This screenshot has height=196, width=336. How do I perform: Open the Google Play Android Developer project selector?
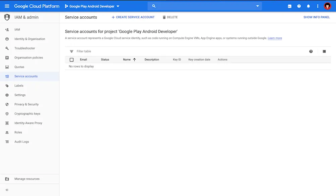point(92,6)
